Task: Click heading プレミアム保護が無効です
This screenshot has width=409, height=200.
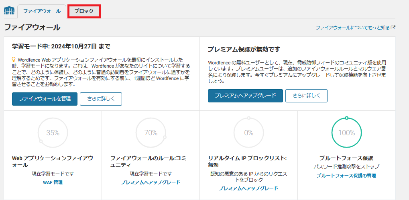Action: point(244,50)
